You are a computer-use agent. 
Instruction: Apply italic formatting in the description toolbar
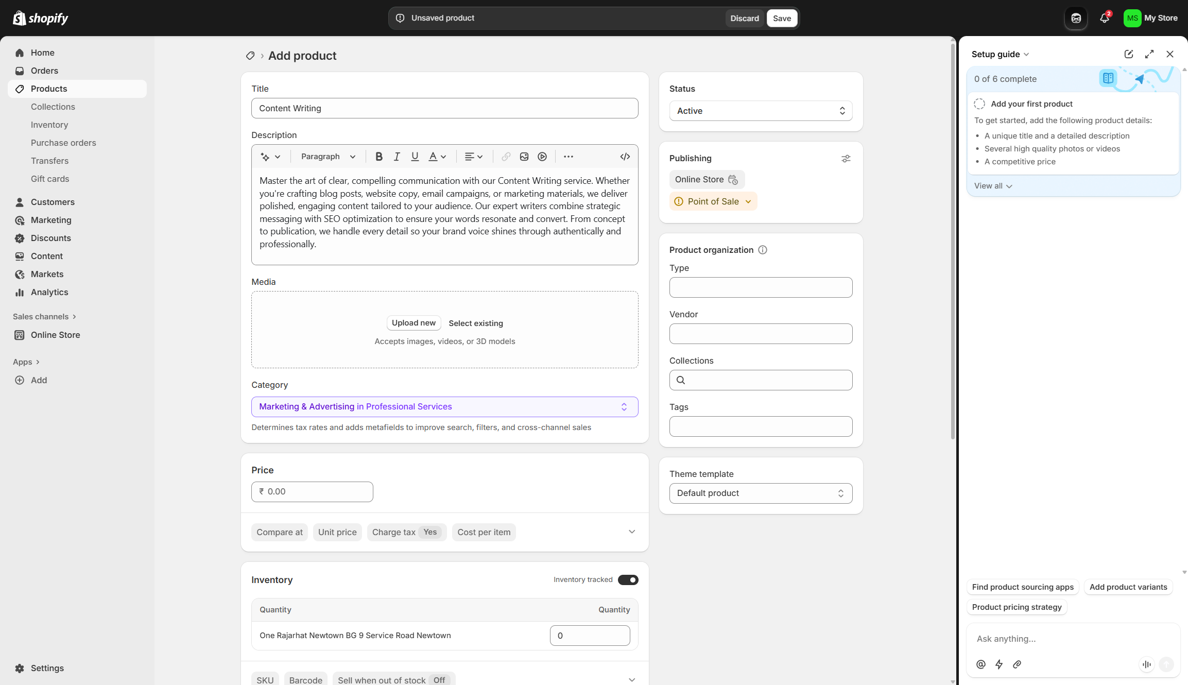point(397,156)
